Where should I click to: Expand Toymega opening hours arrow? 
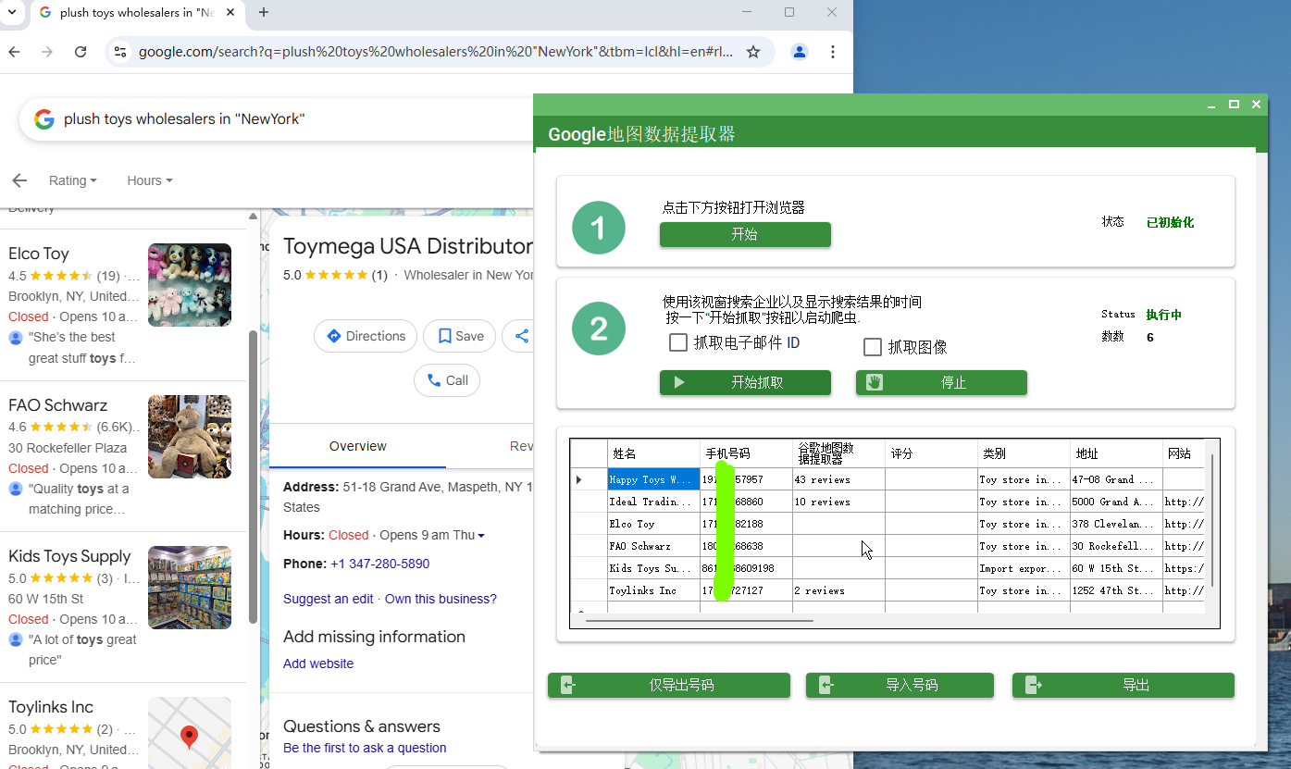coord(481,536)
